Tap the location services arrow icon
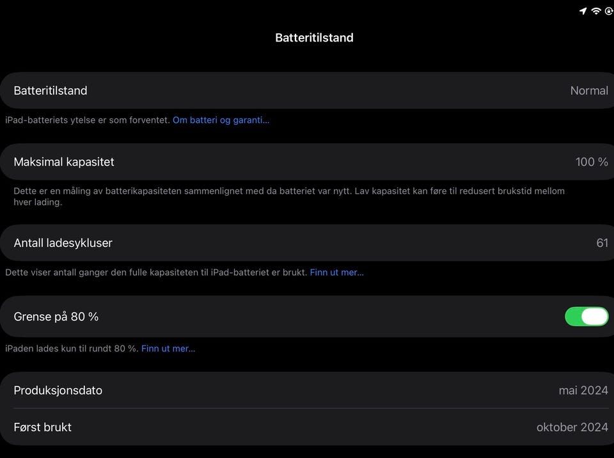 [x=583, y=11]
